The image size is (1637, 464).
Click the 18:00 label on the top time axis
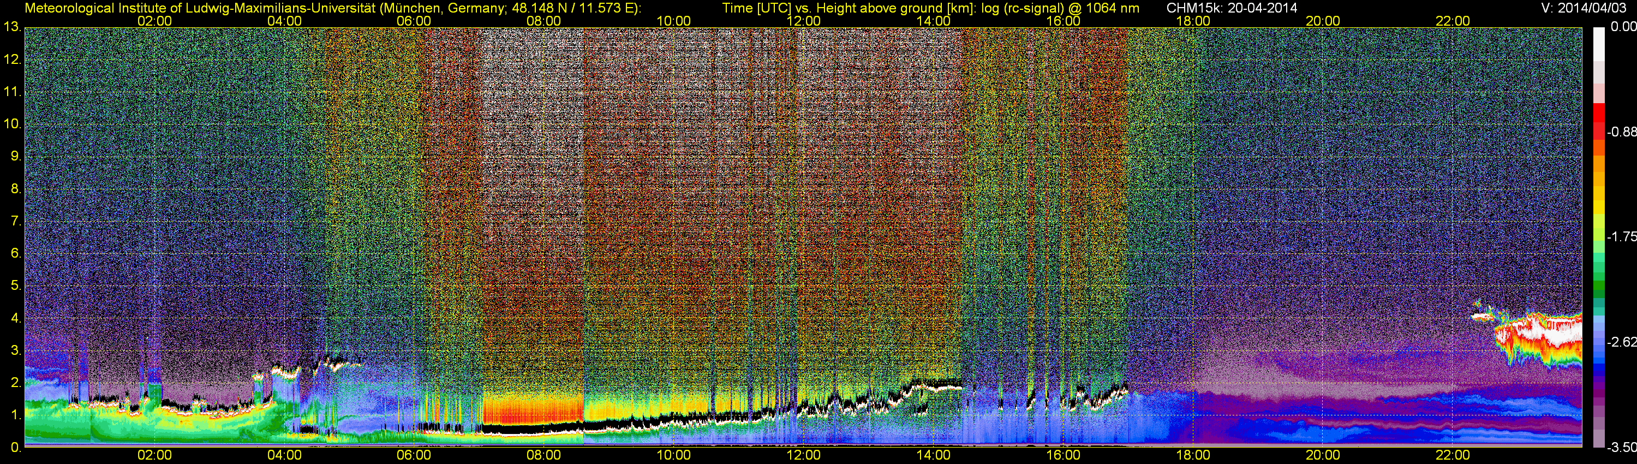point(1193,21)
